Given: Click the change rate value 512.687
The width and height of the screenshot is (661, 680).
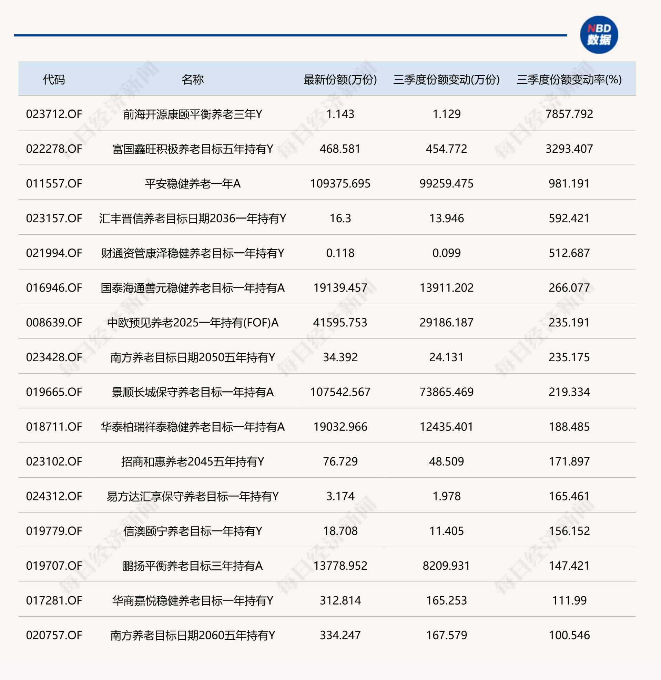Looking at the screenshot, I should (x=569, y=253).
